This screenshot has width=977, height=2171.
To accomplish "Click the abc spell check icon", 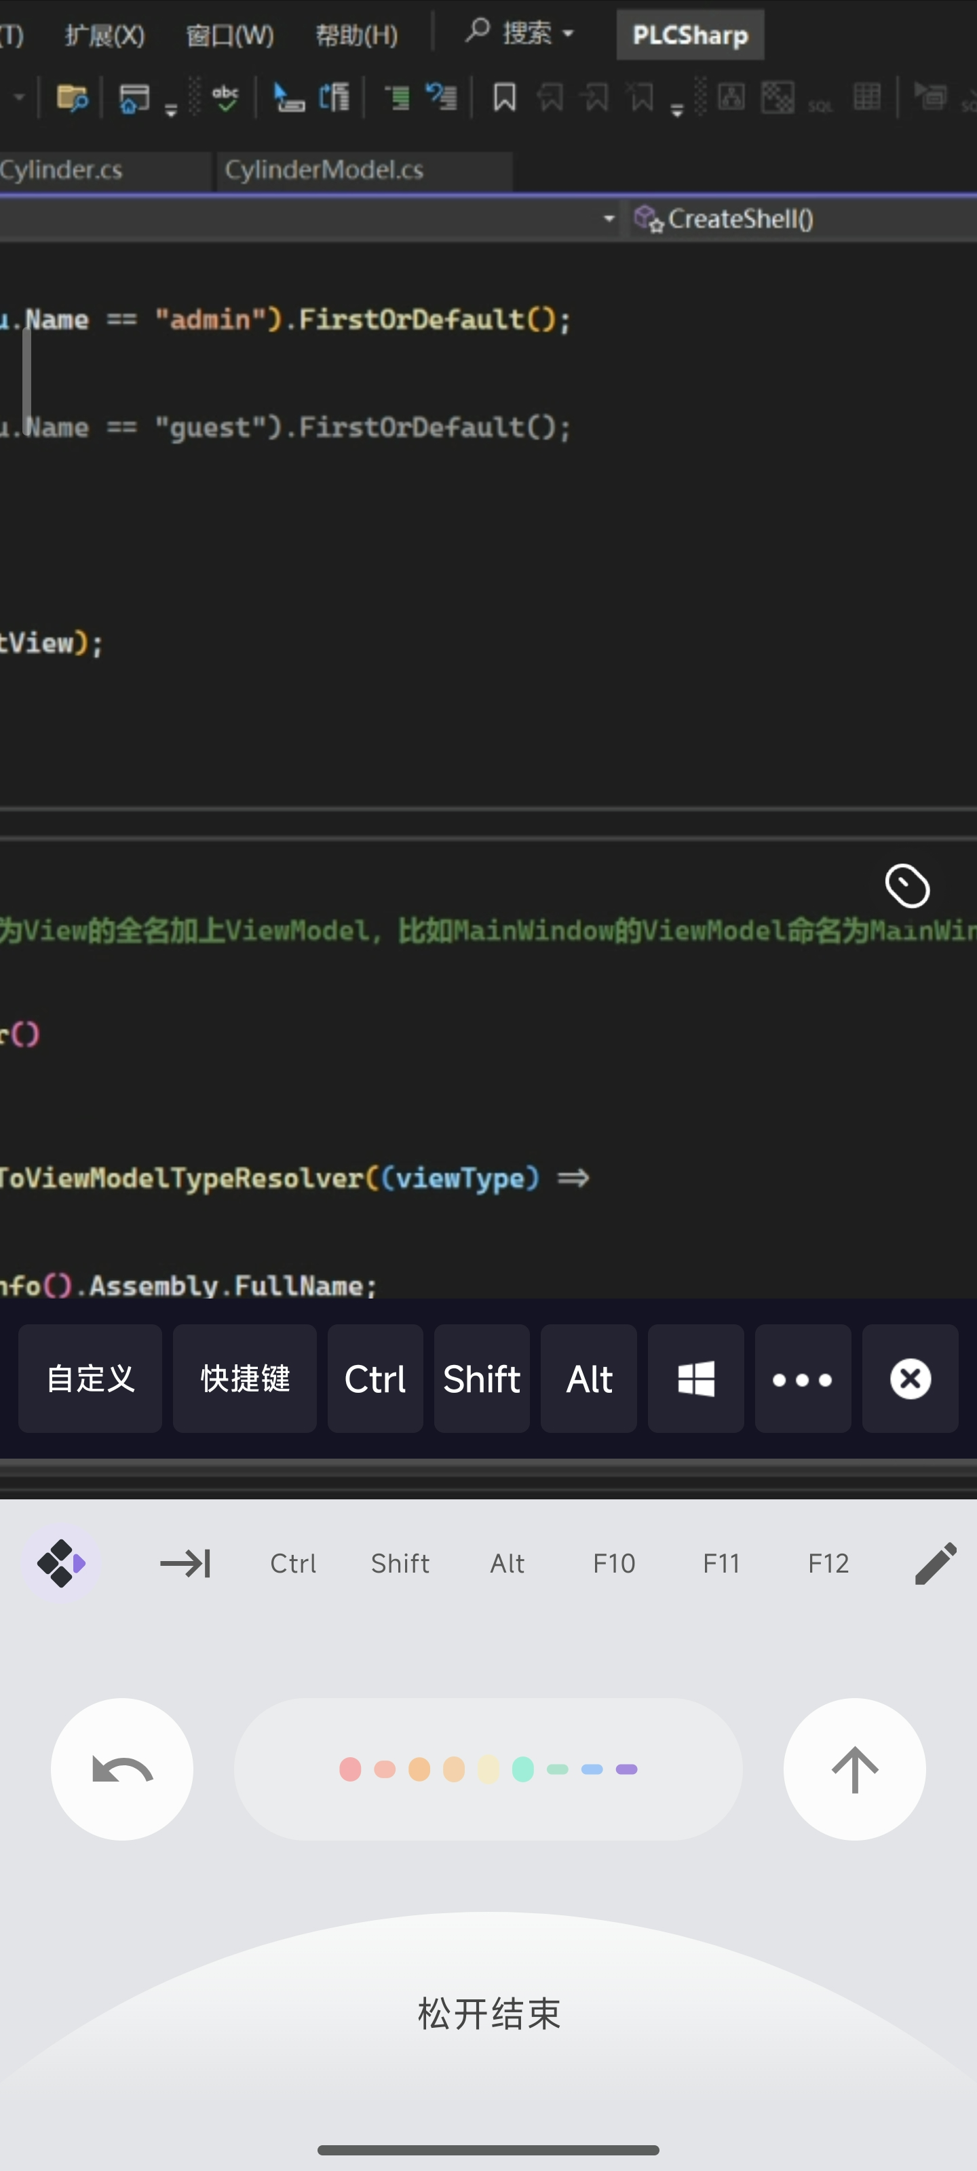I will [225, 98].
